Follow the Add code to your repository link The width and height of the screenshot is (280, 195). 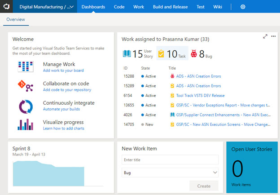coord(67,90)
